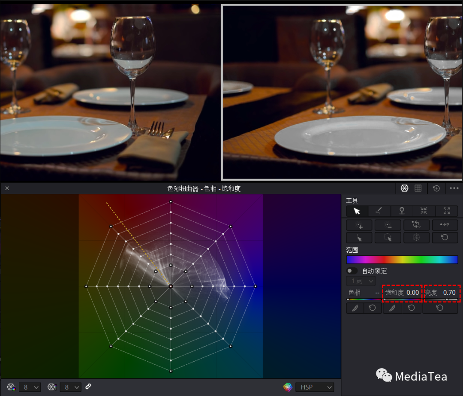Viewport: 463px width, 396px height.
Task: Reset the hue slider value
Action: coord(373,308)
